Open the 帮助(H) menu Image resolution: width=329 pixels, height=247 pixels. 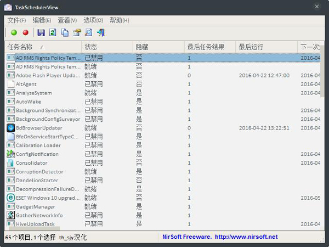tap(119, 20)
